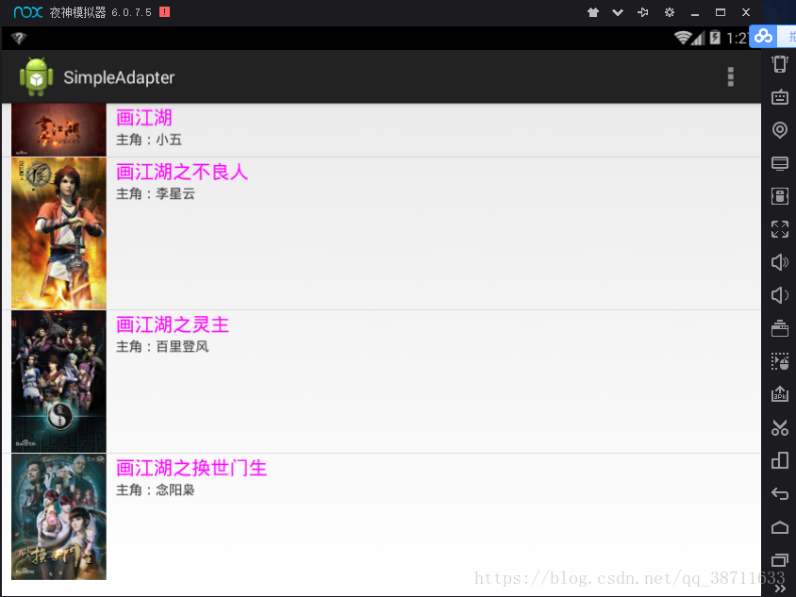Open Nox system settings gear
Image resolution: width=796 pixels, height=597 pixels.
pyautogui.click(x=670, y=12)
